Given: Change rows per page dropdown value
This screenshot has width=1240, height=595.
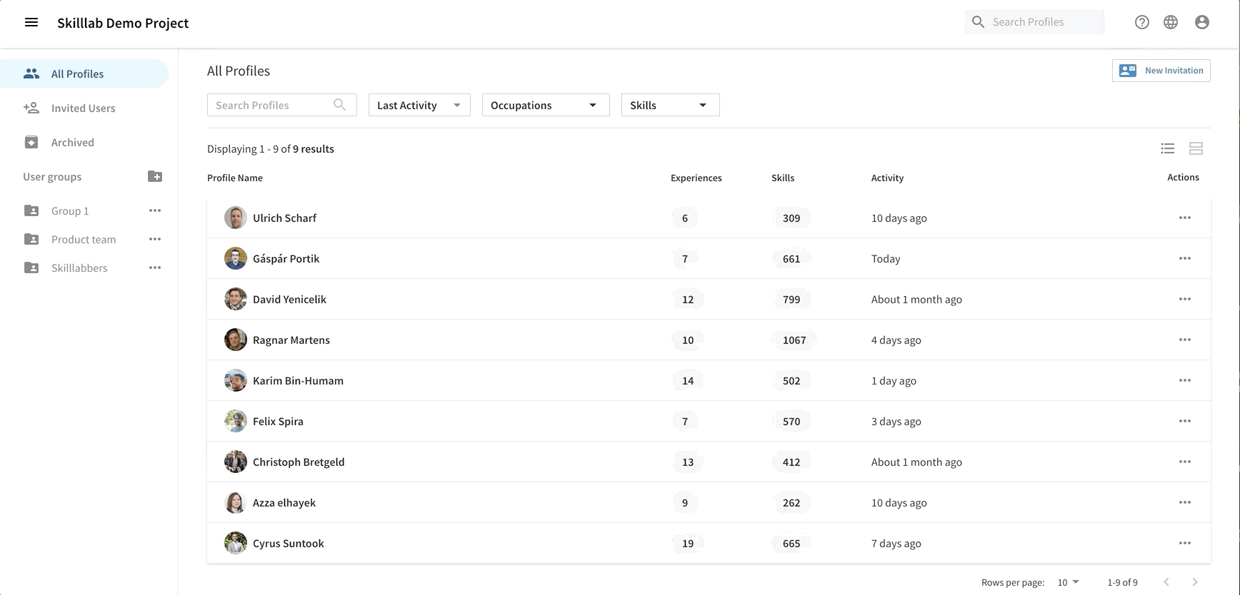Looking at the screenshot, I should tap(1069, 582).
